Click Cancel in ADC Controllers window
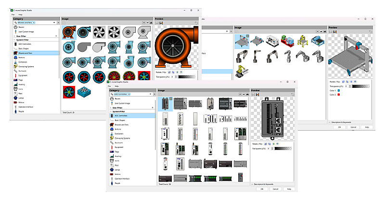Viewport: 385px width, 205px height. [275, 189]
